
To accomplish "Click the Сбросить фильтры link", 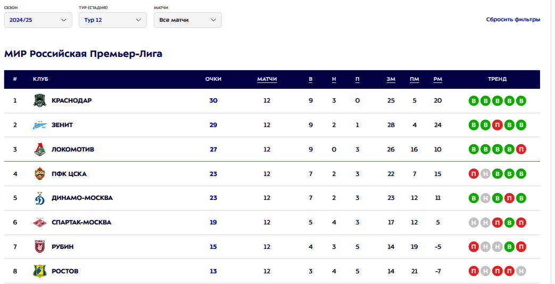I will coord(513,20).
